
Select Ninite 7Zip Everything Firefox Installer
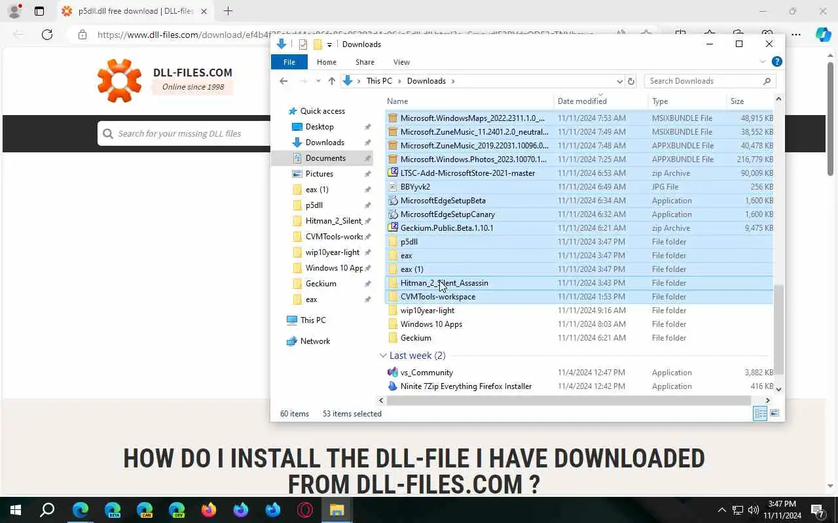[x=579, y=386]
